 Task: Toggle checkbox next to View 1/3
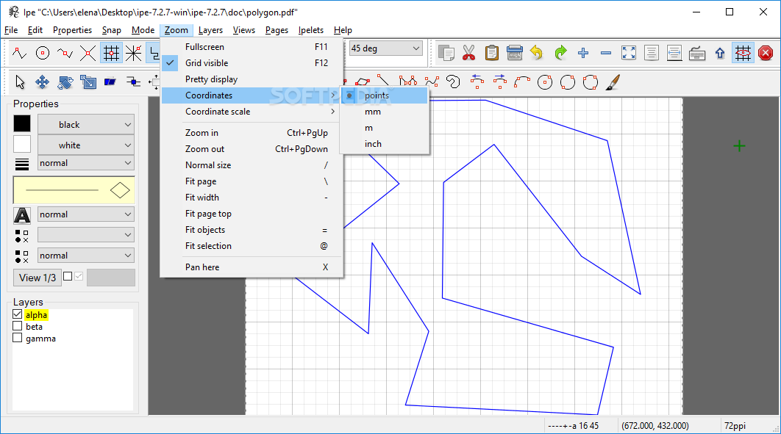(68, 276)
